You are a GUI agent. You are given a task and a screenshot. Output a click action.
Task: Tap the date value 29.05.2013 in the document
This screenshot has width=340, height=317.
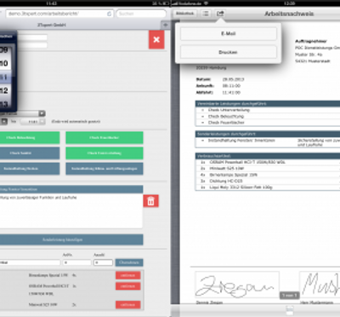click(233, 79)
